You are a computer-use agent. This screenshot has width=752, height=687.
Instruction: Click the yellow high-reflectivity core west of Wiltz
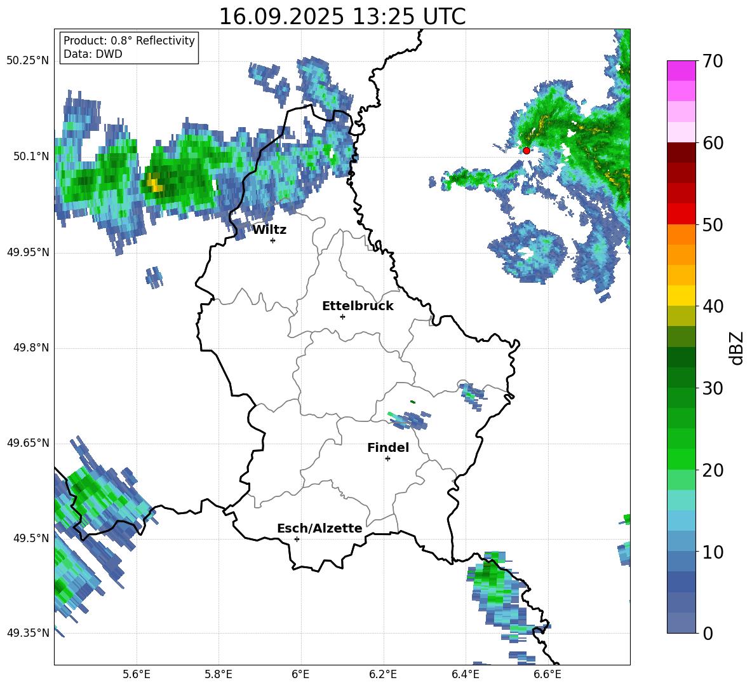154,183
